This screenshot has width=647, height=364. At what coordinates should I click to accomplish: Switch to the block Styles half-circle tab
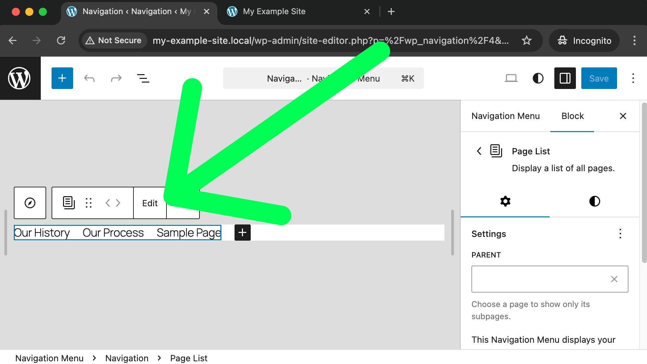coord(594,201)
